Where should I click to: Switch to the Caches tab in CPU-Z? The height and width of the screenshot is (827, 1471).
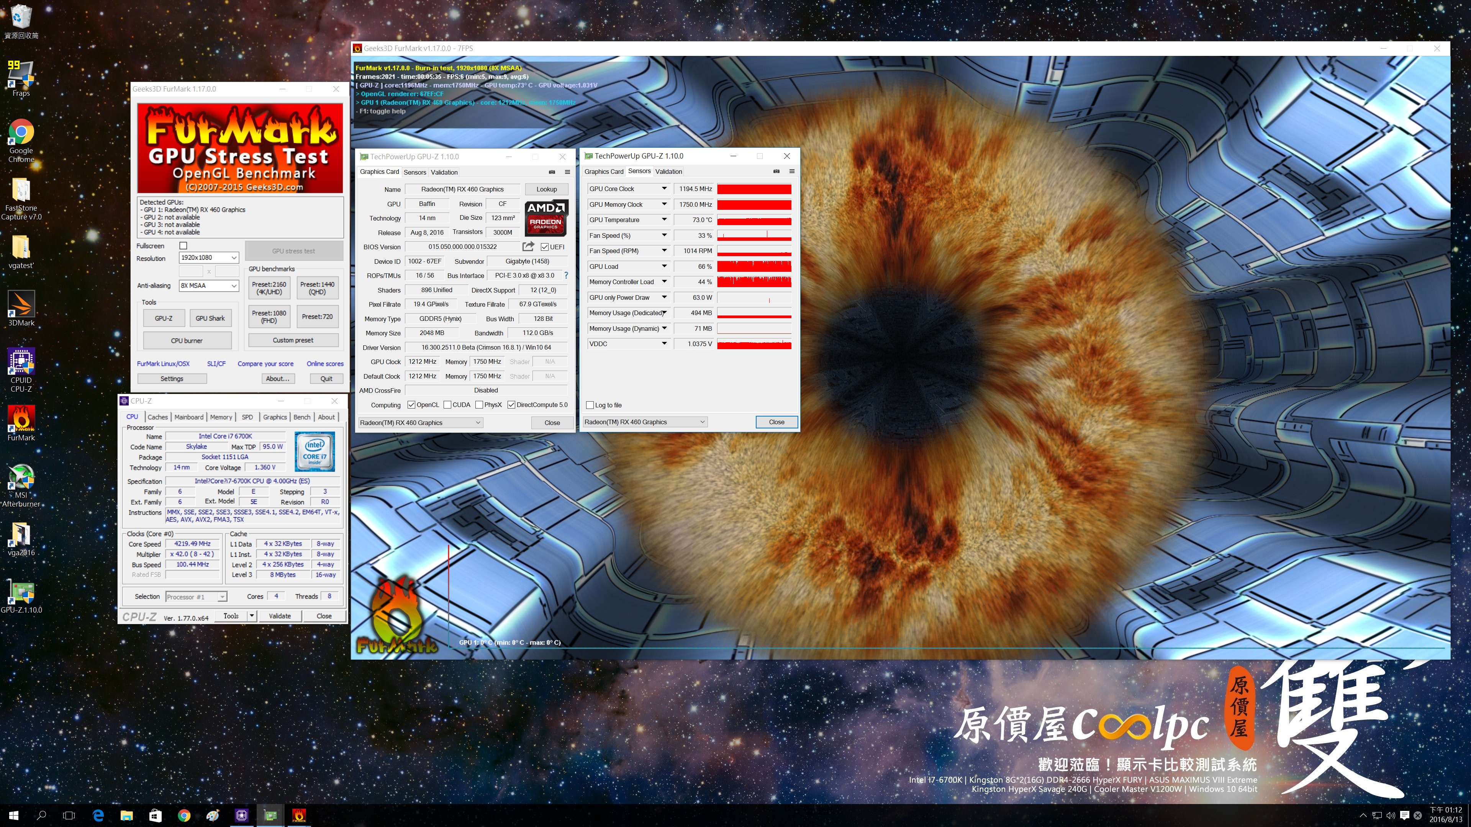click(157, 417)
